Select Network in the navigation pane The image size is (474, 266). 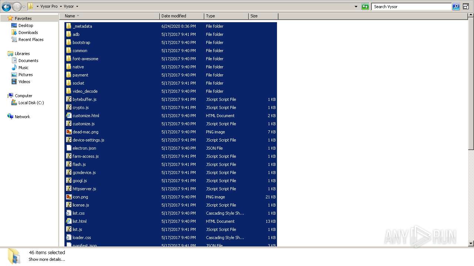pyautogui.click(x=22, y=117)
